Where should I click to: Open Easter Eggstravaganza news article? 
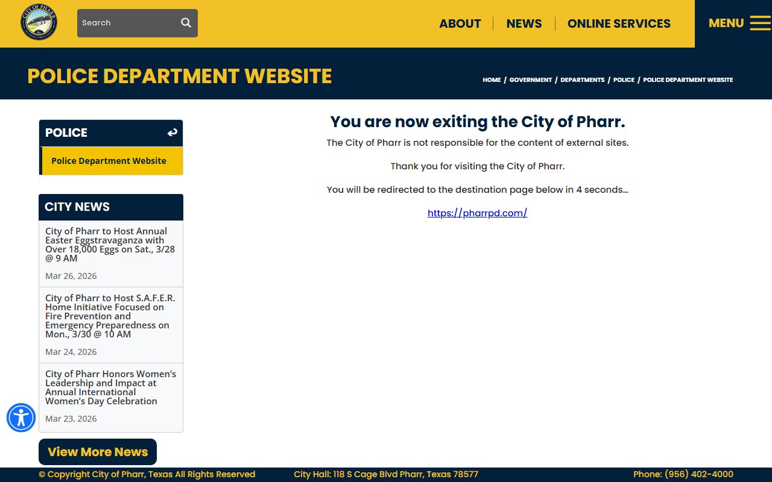tap(110, 245)
